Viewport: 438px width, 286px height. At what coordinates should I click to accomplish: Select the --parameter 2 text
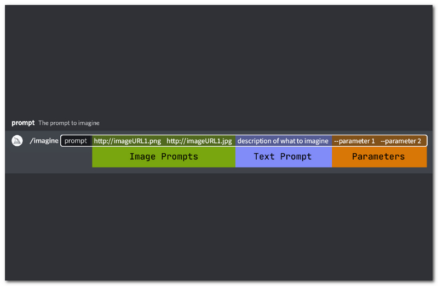401,141
